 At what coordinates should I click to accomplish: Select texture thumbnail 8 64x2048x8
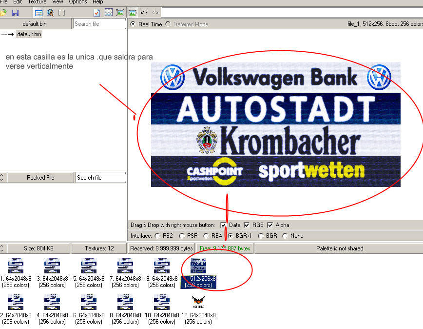coord(125,309)
